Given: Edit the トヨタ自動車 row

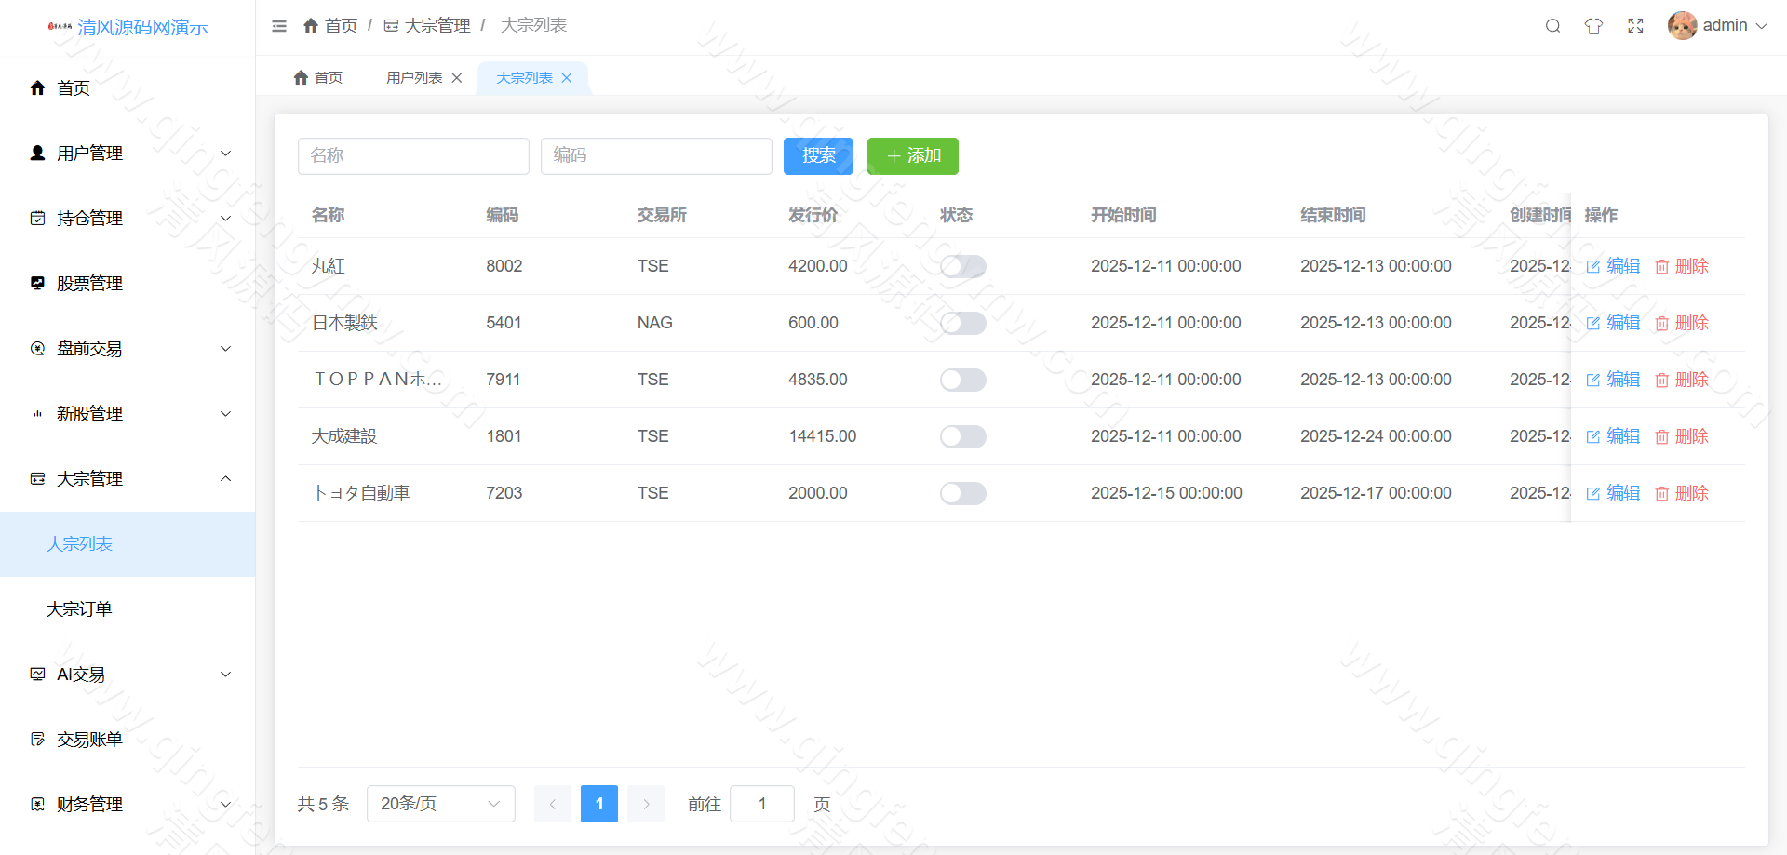Looking at the screenshot, I should click(x=1613, y=494).
